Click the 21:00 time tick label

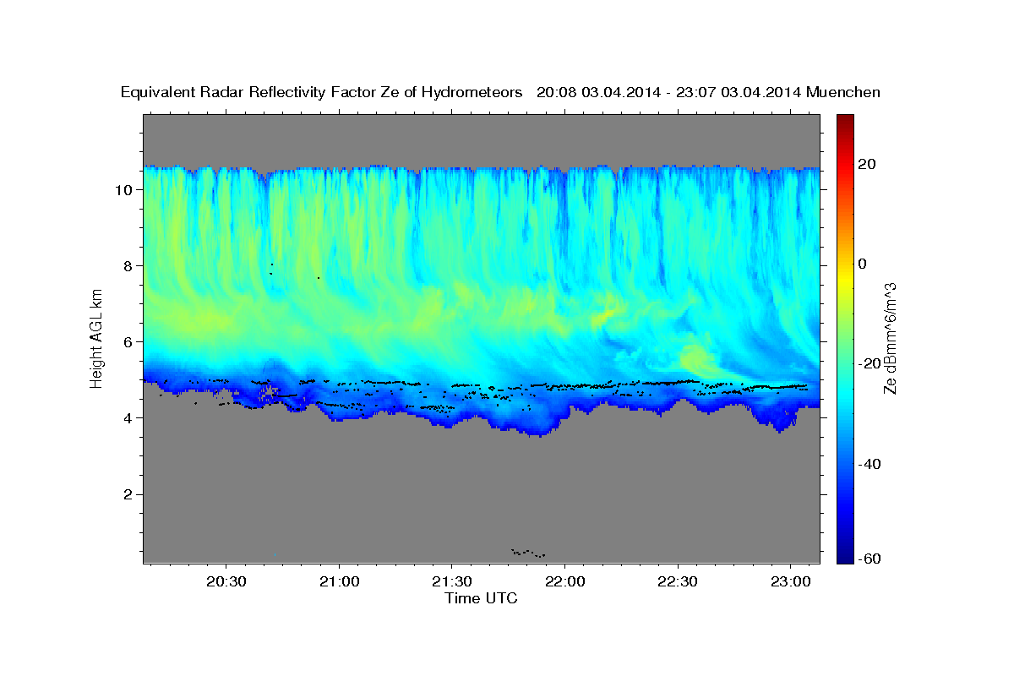pyautogui.click(x=339, y=582)
